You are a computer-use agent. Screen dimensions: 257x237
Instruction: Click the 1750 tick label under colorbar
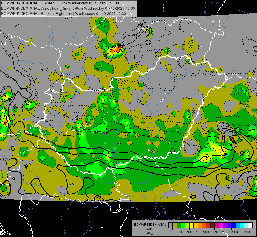[223, 232]
